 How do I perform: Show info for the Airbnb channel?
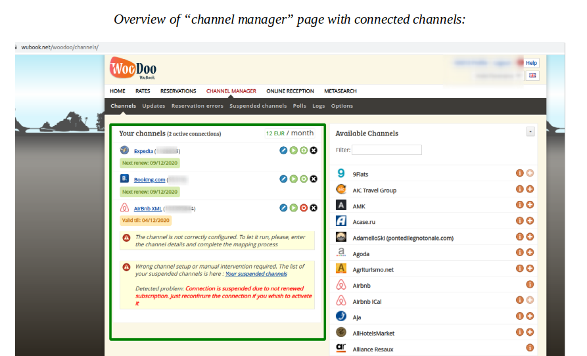click(x=530, y=284)
